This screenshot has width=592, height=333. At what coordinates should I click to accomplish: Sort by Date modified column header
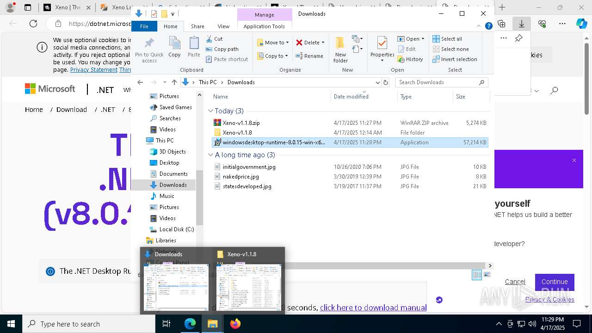click(364, 97)
